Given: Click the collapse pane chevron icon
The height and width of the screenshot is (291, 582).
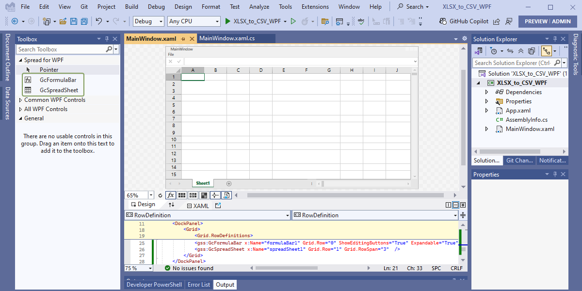Looking at the screenshot, I should [x=463, y=205].
